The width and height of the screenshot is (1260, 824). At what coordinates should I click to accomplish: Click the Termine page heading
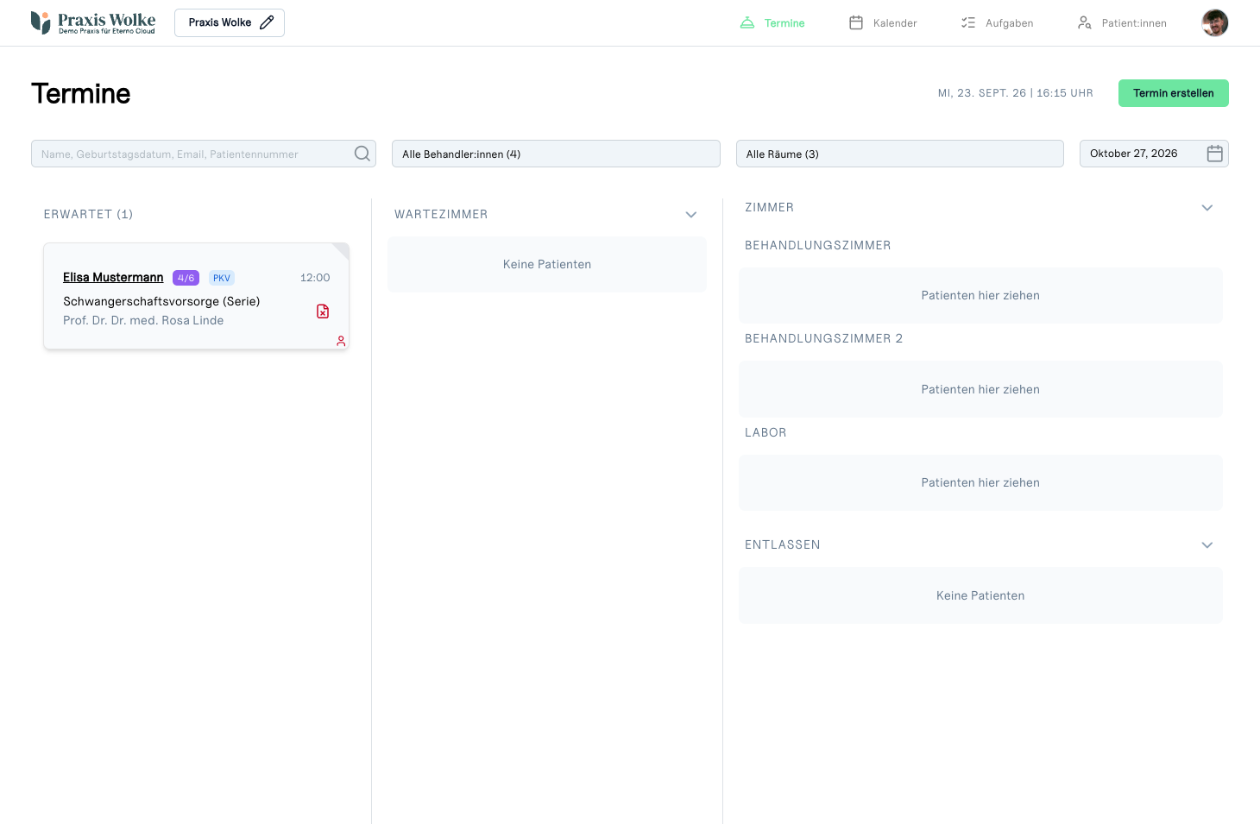click(x=81, y=93)
